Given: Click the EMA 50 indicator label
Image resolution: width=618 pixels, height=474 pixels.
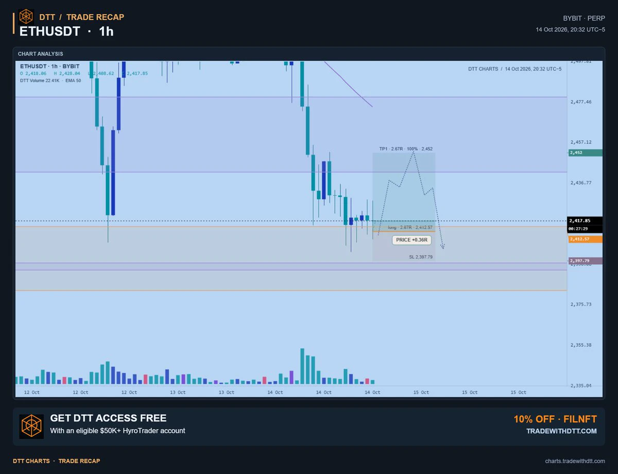Looking at the screenshot, I should [73, 80].
